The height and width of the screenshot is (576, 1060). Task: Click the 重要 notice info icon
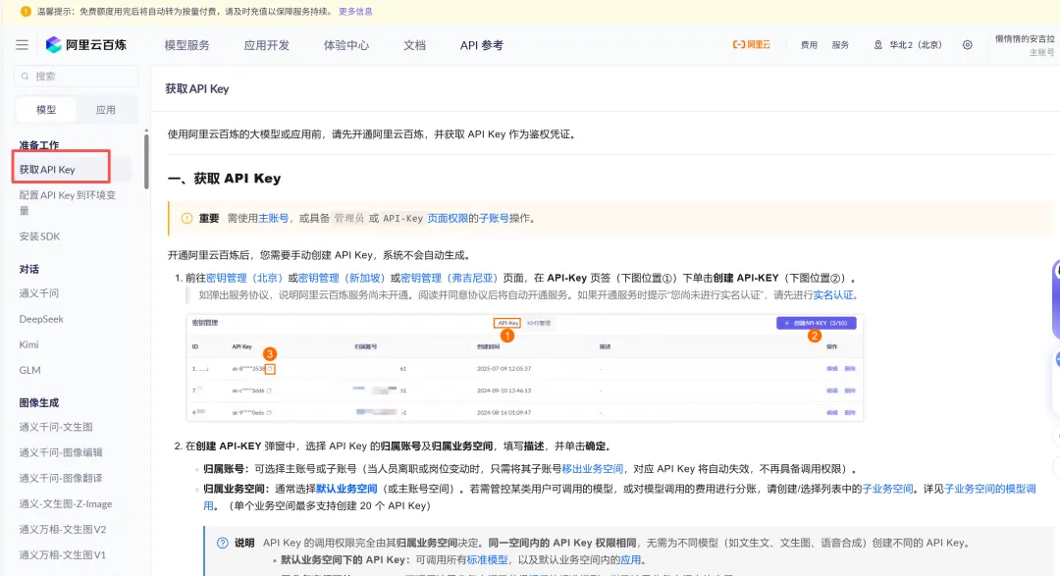point(186,219)
